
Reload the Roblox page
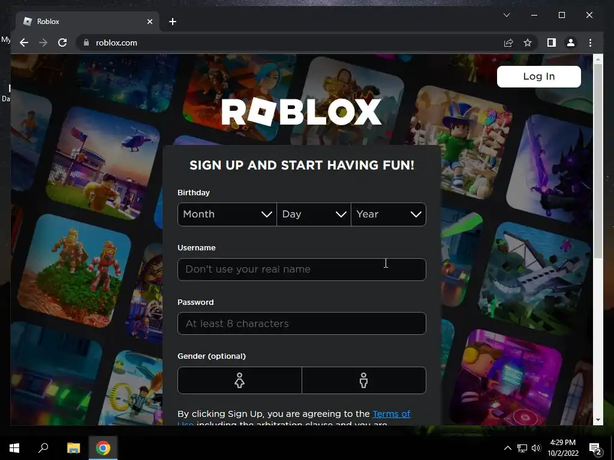(62, 43)
